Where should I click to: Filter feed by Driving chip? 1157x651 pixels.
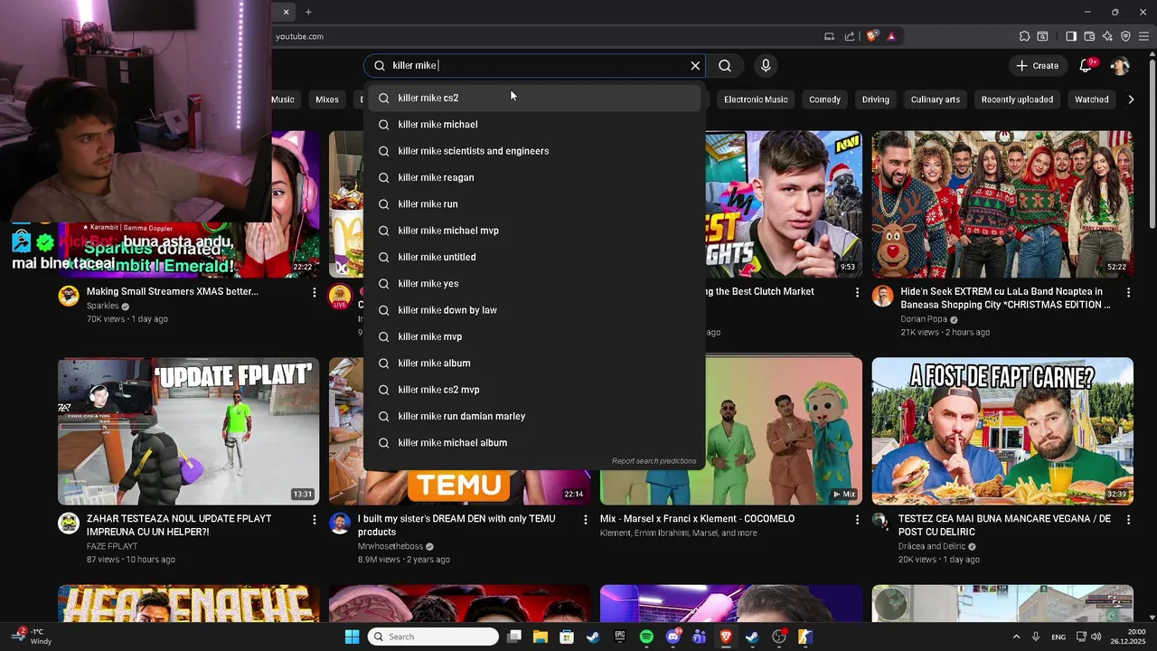tap(875, 99)
